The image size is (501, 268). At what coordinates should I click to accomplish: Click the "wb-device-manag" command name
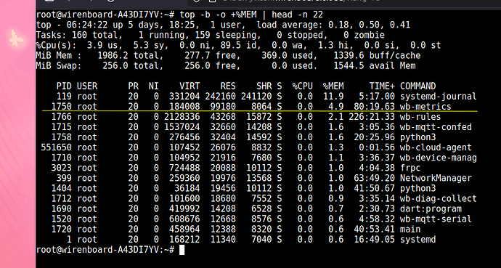[439, 158]
